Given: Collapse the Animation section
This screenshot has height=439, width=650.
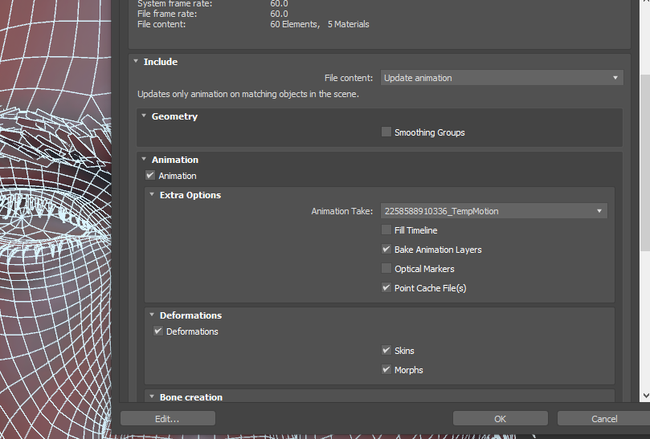Looking at the screenshot, I should (x=144, y=160).
